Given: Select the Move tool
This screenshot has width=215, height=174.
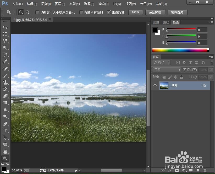Looking at the screenshot, I should (5, 27).
